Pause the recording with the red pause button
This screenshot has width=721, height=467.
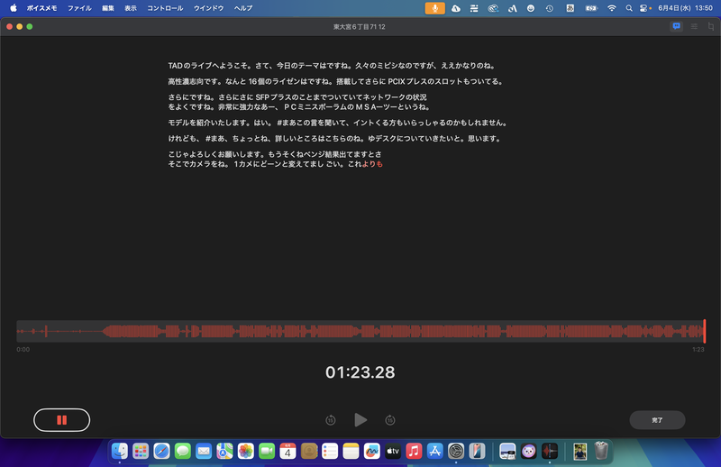point(61,419)
